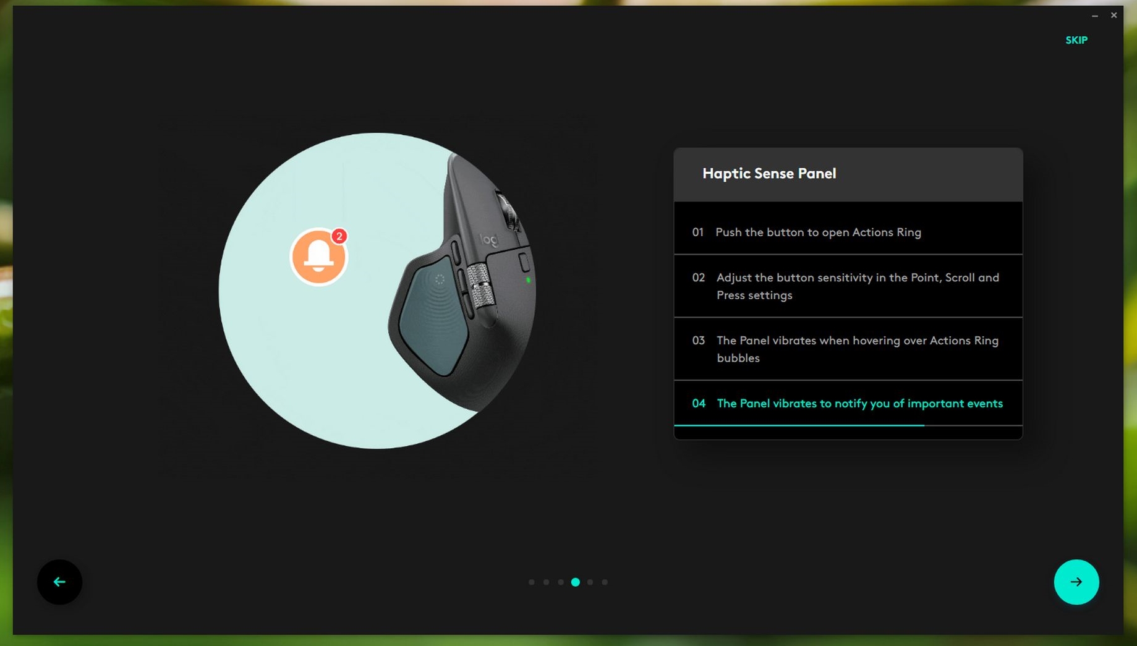Click the red notification badge showing 2

point(339,236)
